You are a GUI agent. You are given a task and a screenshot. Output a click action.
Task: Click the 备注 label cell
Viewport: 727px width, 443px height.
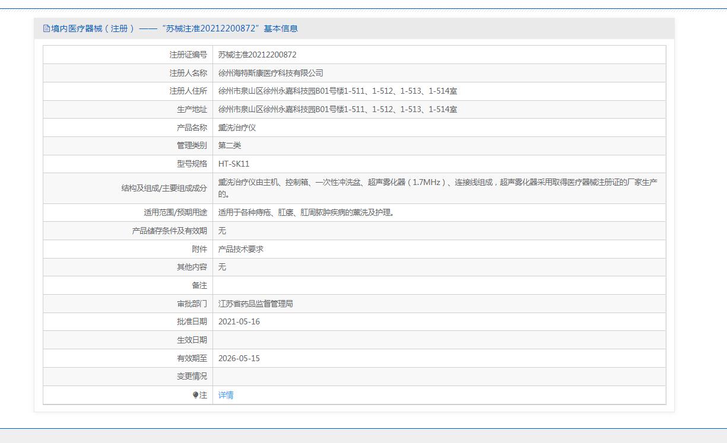pos(128,285)
